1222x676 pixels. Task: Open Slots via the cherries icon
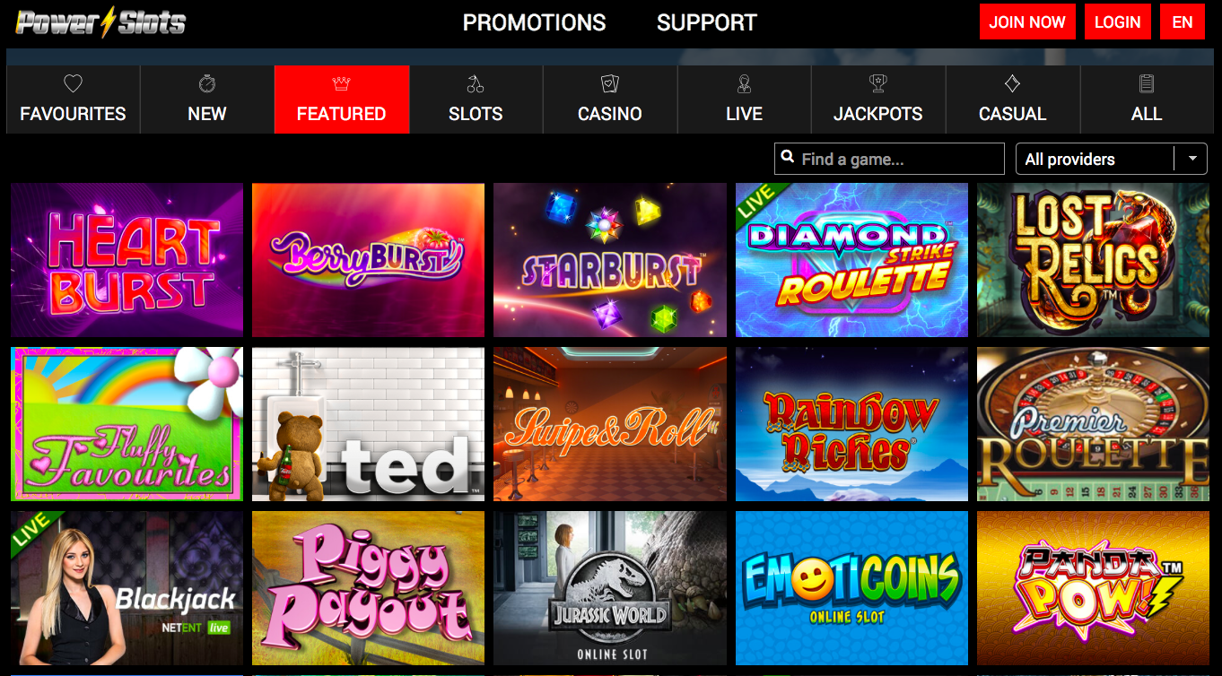(476, 84)
